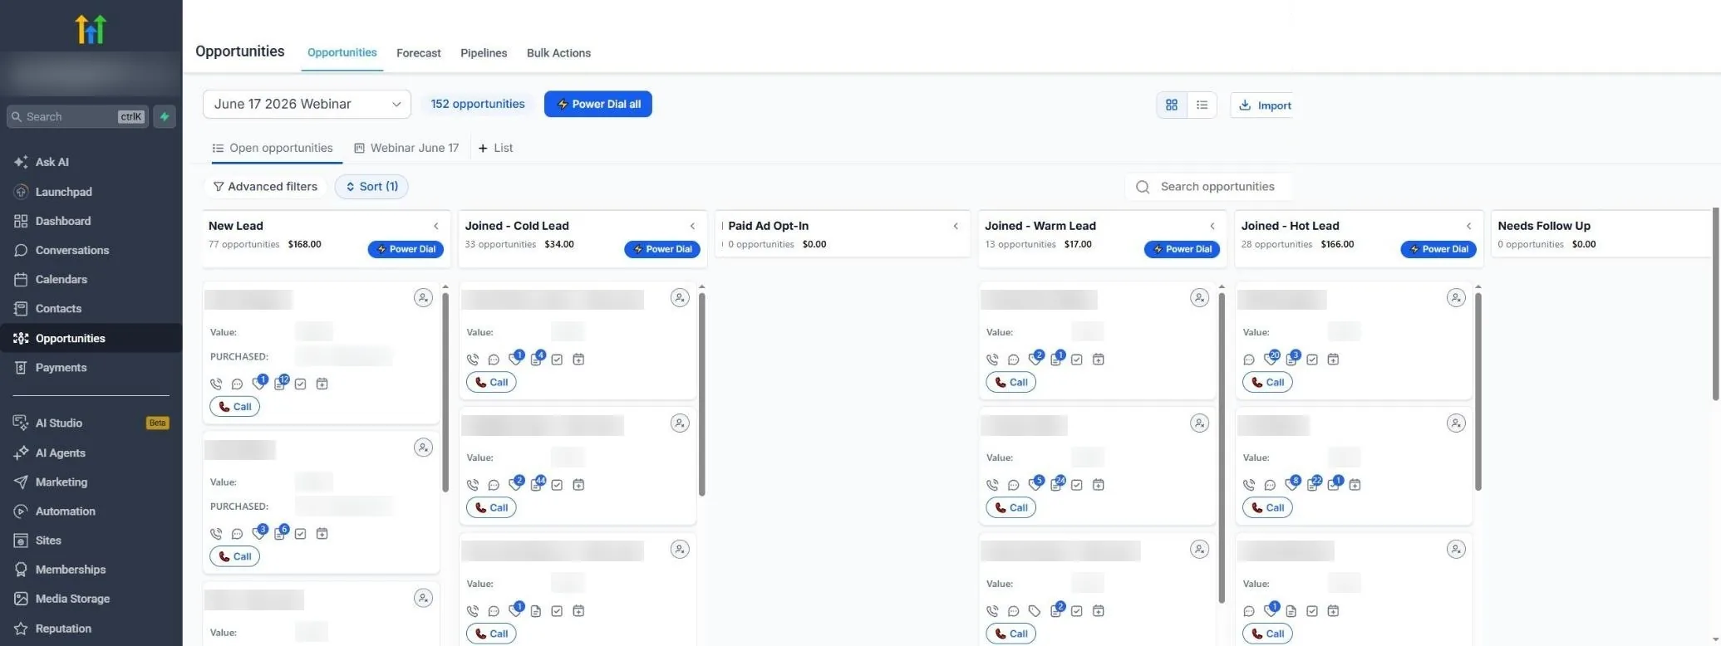Click the sidebar Search box

tap(77, 116)
